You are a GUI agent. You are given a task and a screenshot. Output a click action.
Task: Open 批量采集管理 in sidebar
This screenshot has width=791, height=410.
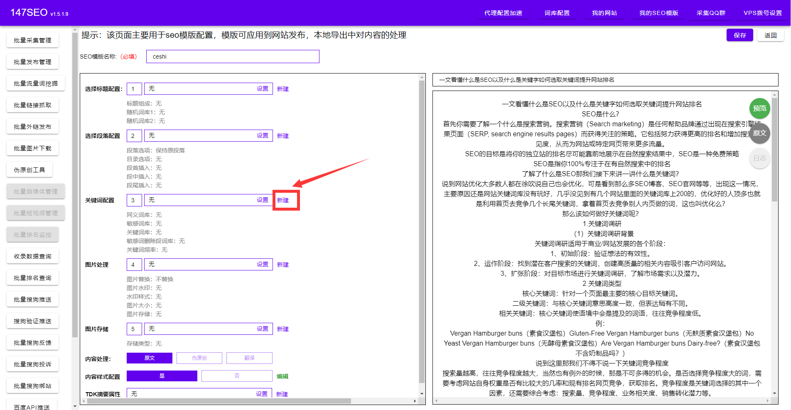[32, 40]
